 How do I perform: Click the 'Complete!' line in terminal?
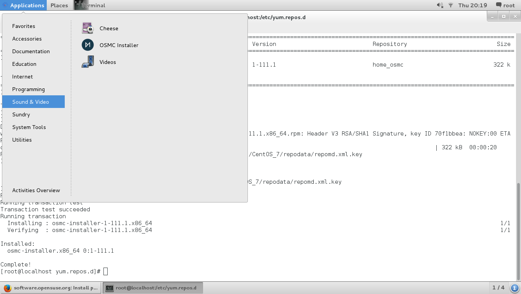[16, 265]
